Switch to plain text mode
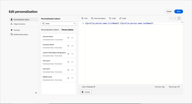Screen dimensions: 192x104 179,18
